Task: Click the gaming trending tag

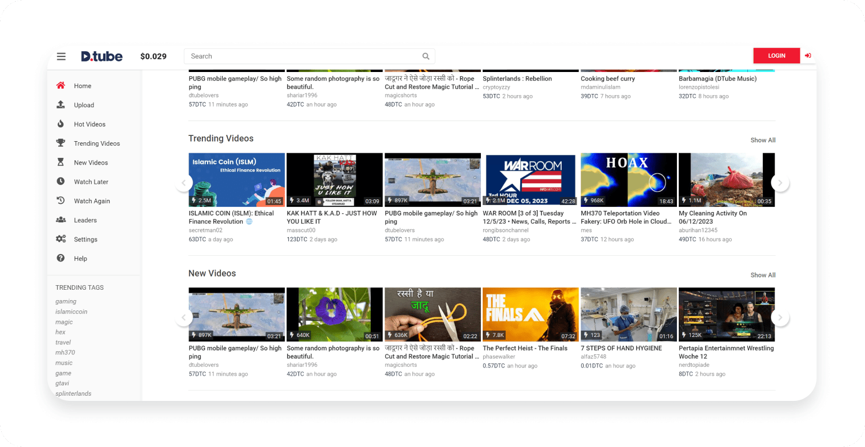Action: coord(66,301)
